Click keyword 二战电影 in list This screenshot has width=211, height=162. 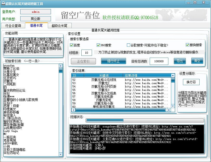10,84
